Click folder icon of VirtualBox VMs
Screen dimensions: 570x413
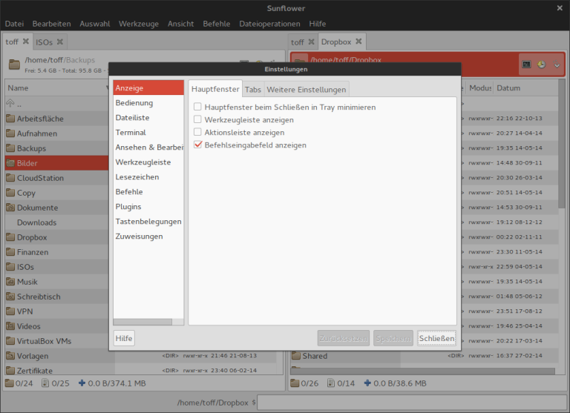(x=10, y=341)
